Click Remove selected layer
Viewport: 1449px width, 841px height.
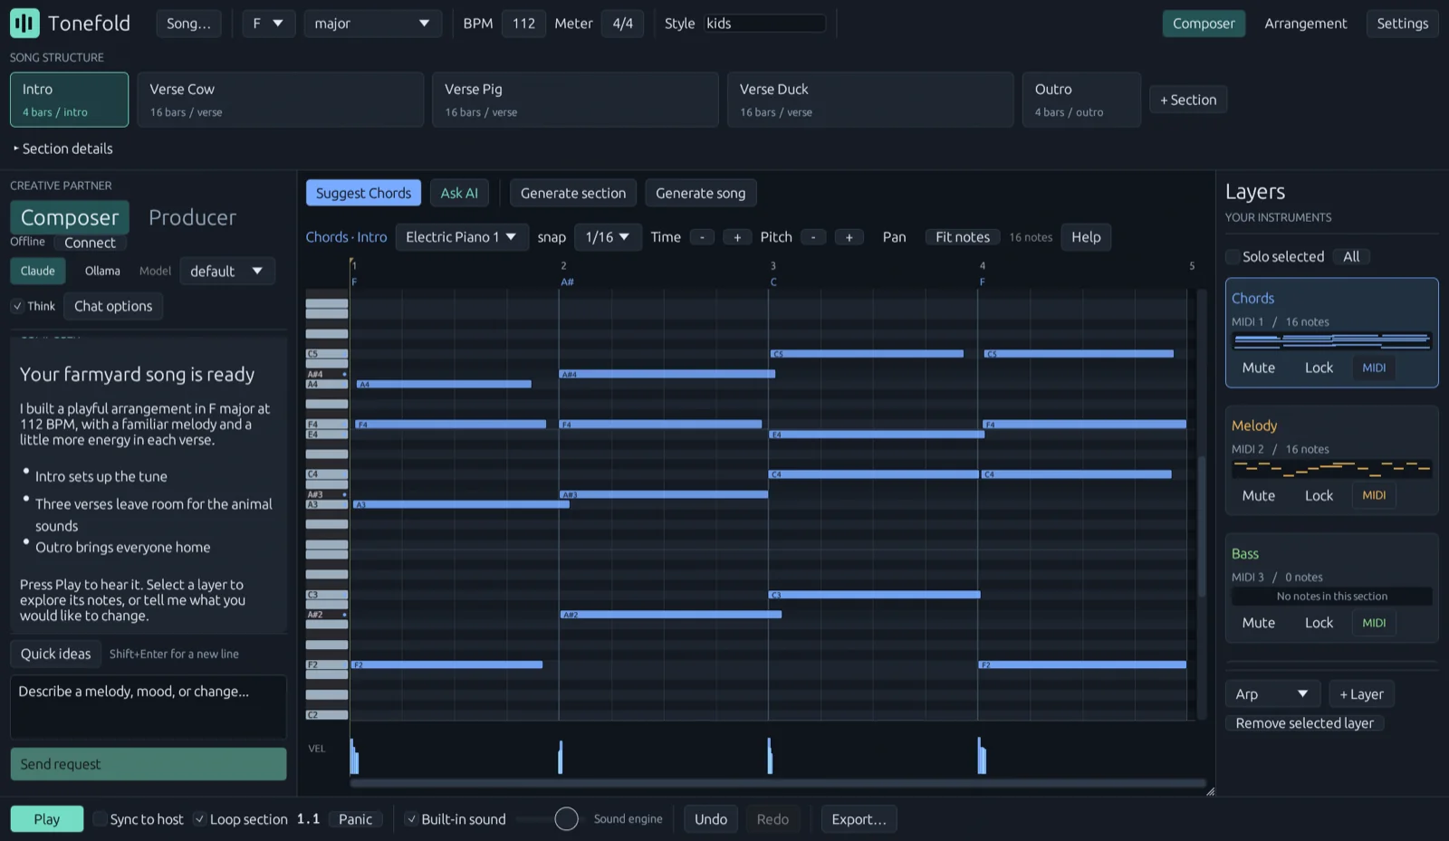point(1304,723)
